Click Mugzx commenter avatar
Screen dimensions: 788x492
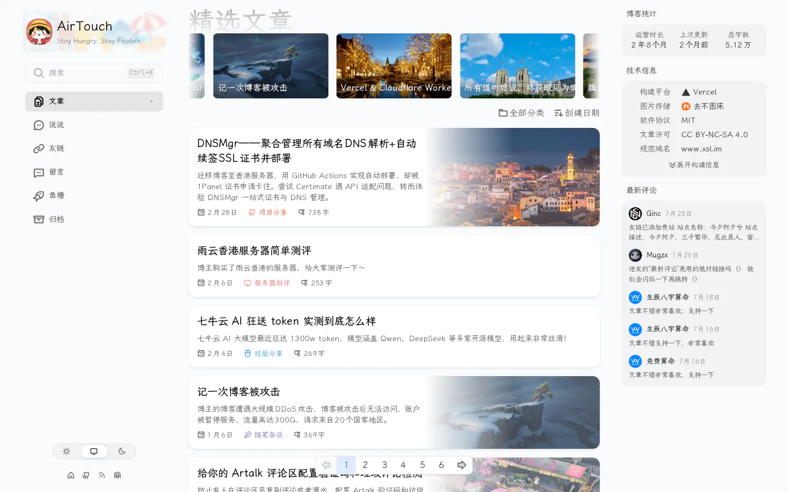pos(635,255)
